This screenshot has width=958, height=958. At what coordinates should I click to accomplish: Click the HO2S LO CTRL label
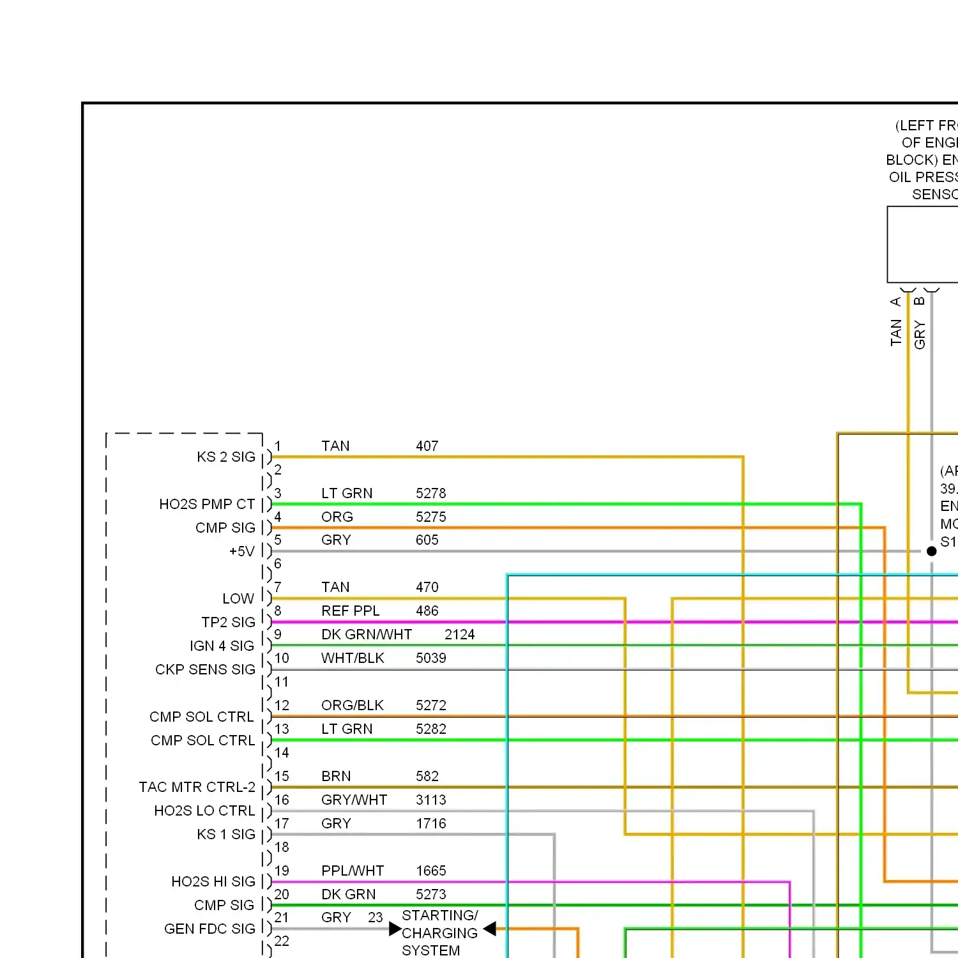(204, 810)
